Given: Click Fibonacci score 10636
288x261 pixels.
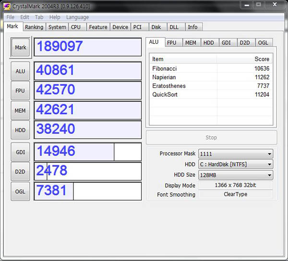Looking at the screenshot, I should pyautogui.click(x=262, y=69).
